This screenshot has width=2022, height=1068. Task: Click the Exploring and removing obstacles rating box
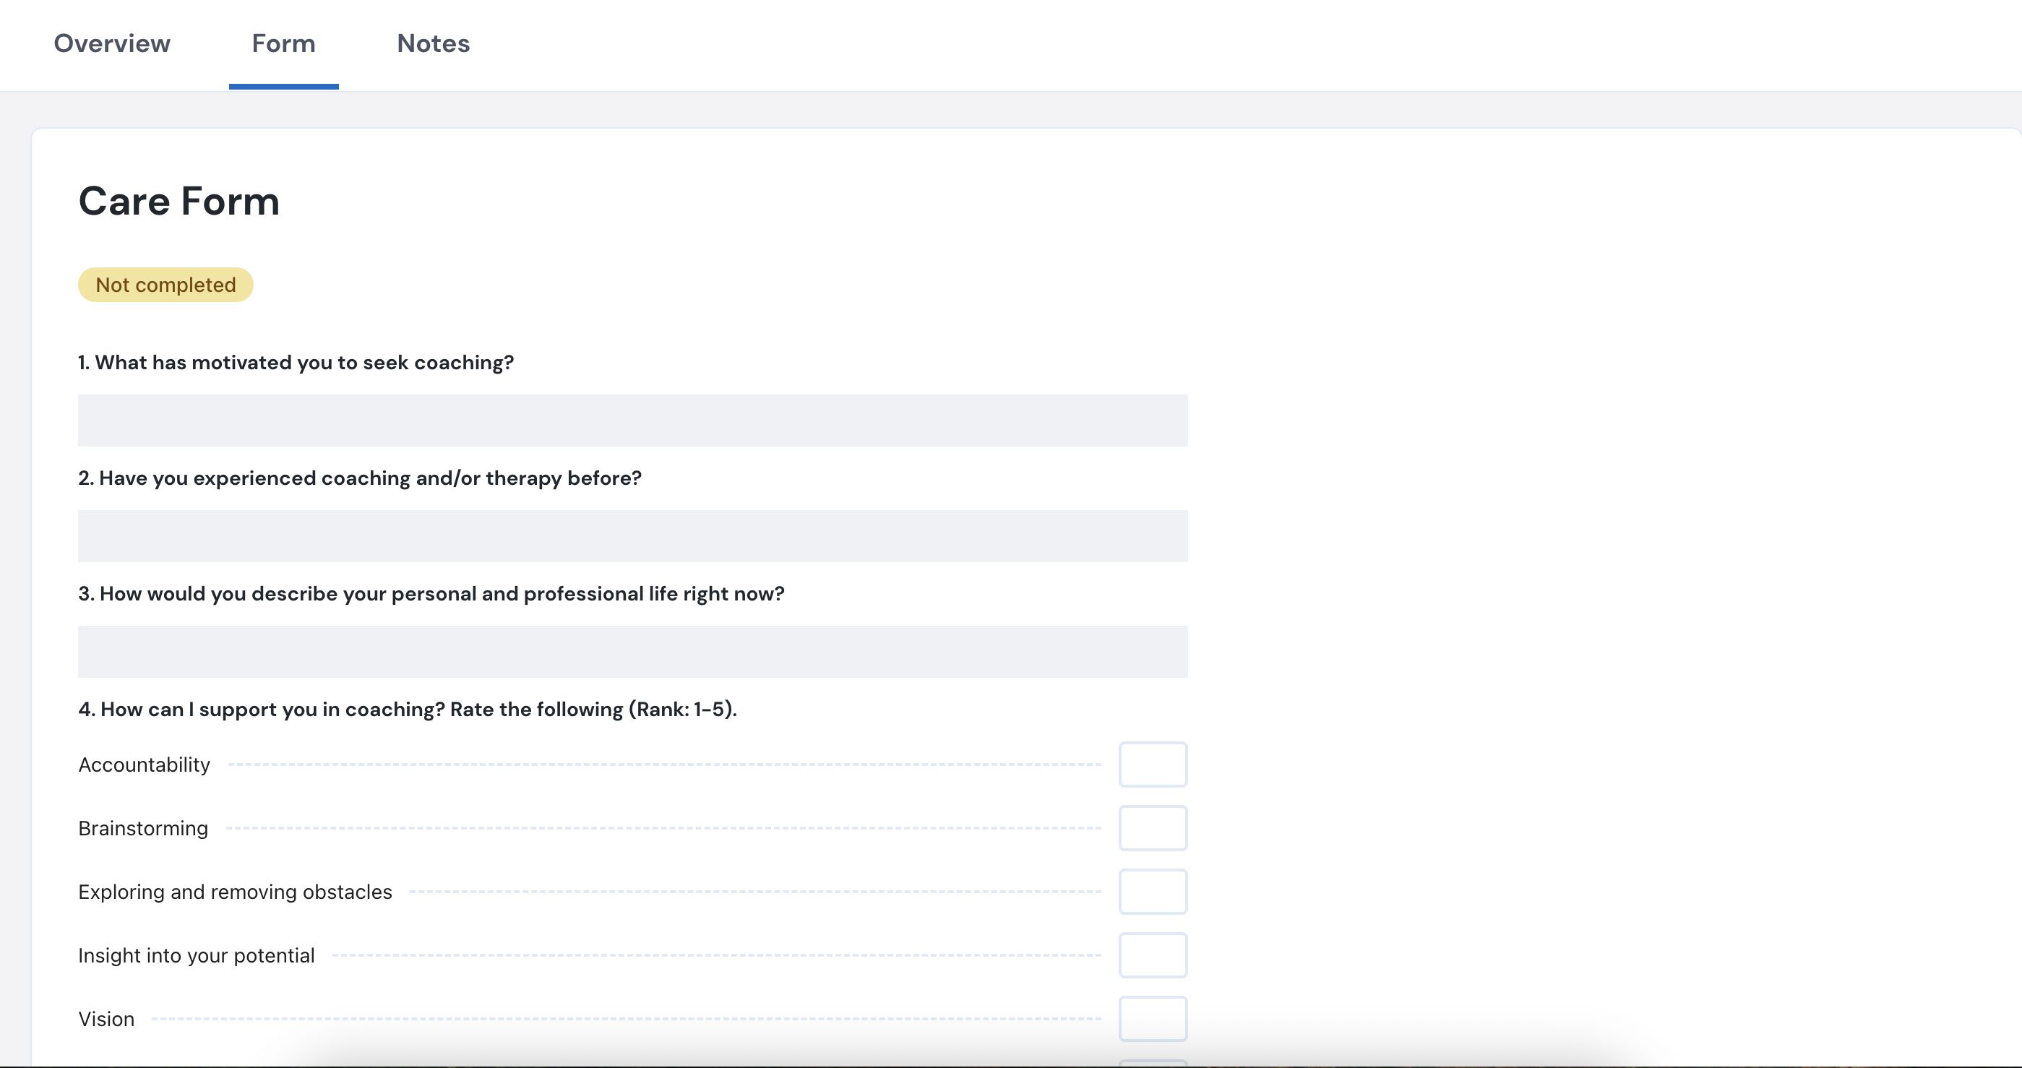(x=1153, y=892)
